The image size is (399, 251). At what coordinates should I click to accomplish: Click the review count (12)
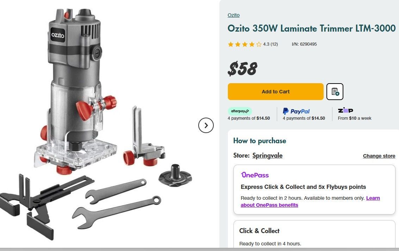274,44
